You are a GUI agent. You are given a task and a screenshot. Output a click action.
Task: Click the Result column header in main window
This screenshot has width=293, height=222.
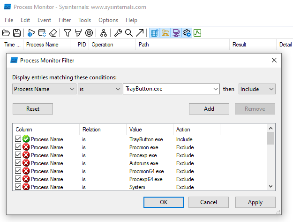253,45
